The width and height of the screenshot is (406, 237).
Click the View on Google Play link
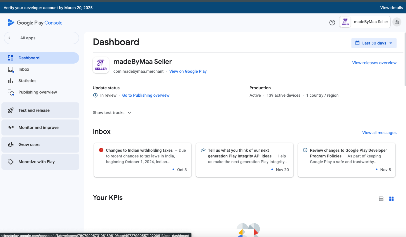188,71
